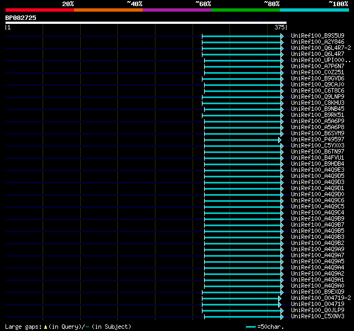Open hit UniRef100_A4Q9A4

coord(317,268)
